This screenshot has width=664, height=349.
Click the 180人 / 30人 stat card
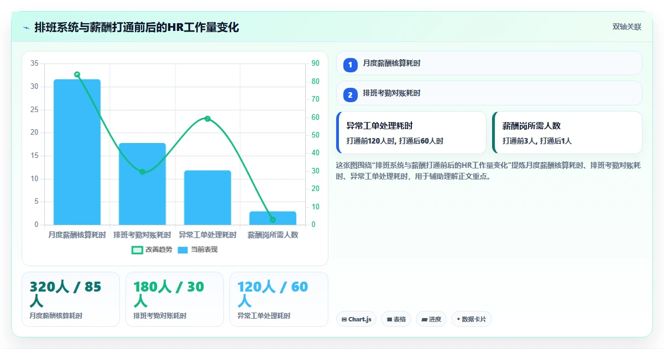[x=175, y=299]
